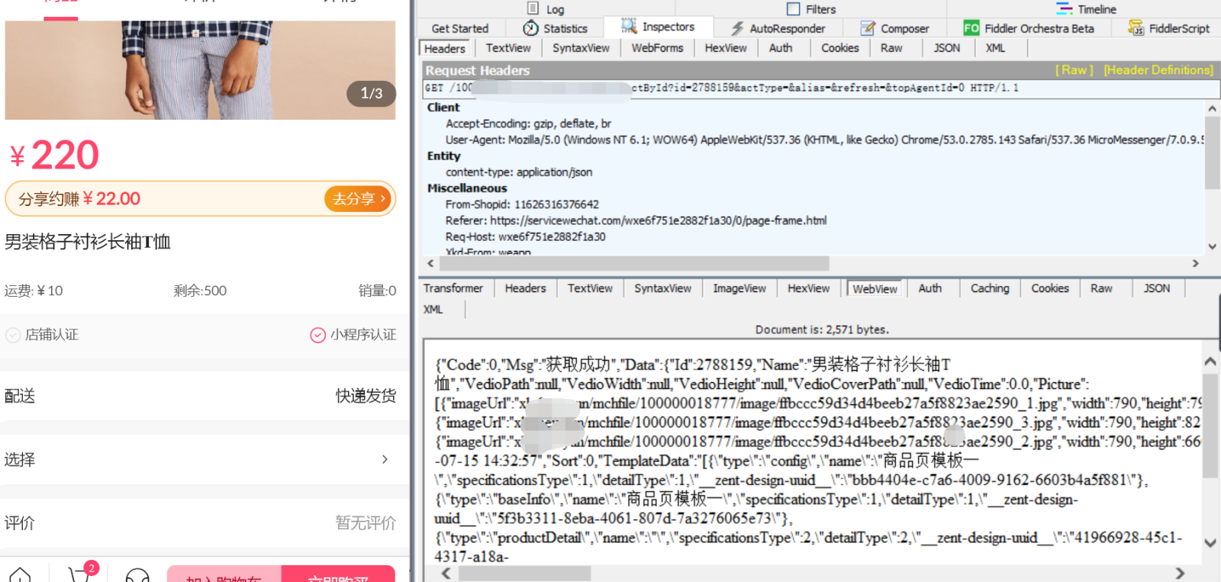Select the Inspectors tab
Screen dimensions: 1221x582
[x=659, y=27]
